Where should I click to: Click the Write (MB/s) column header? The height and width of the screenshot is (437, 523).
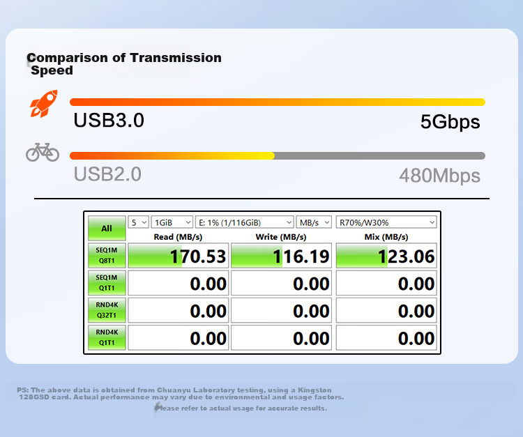tap(281, 237)
